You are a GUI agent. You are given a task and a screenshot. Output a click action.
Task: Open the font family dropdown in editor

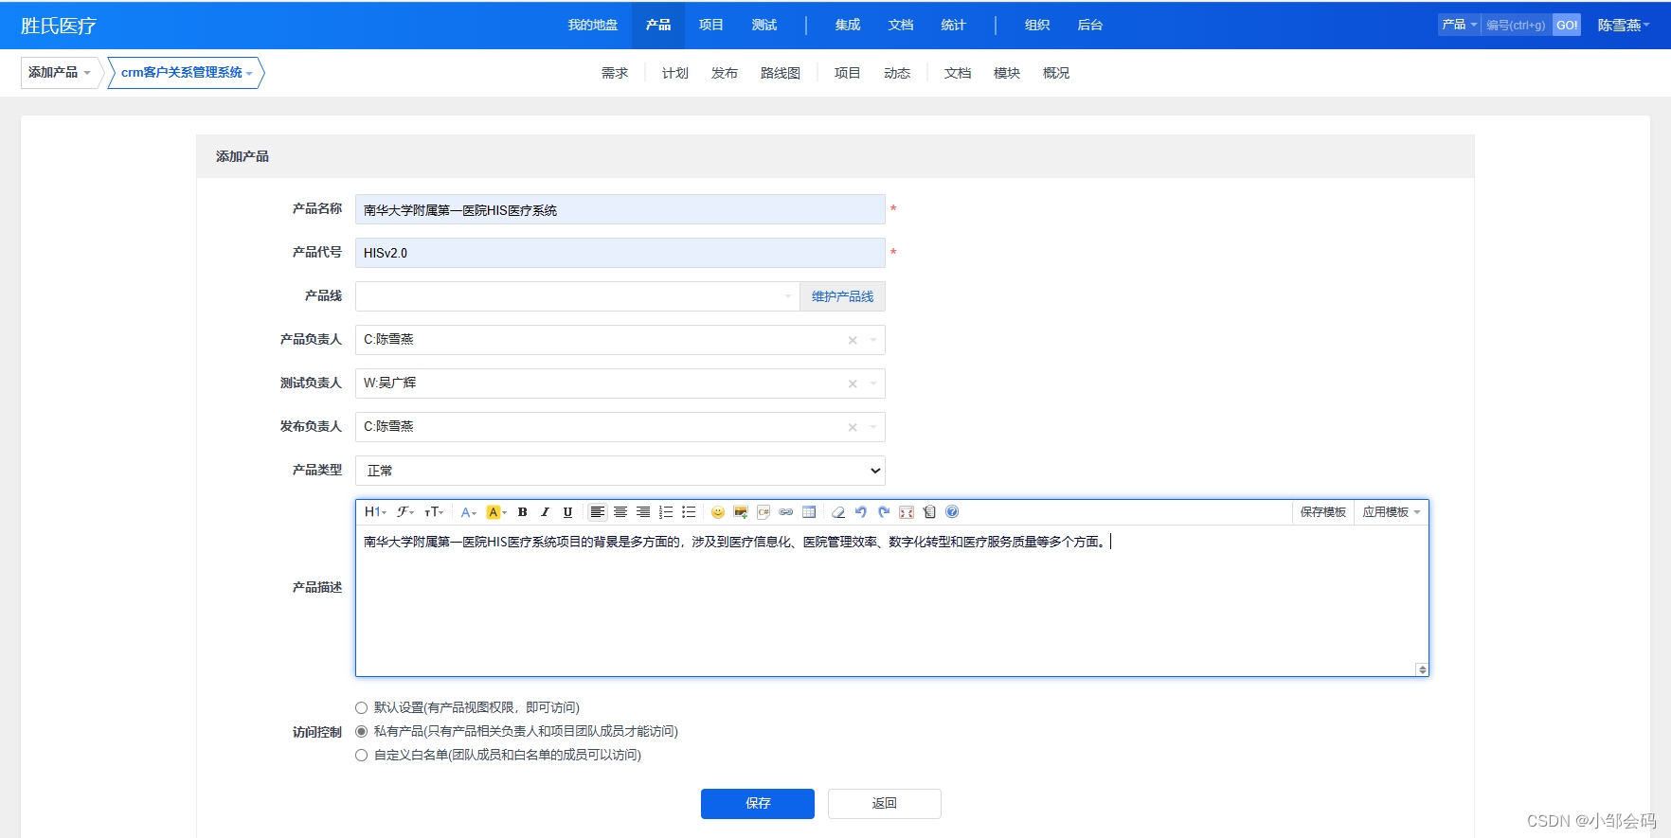click(x=405, y=512)
